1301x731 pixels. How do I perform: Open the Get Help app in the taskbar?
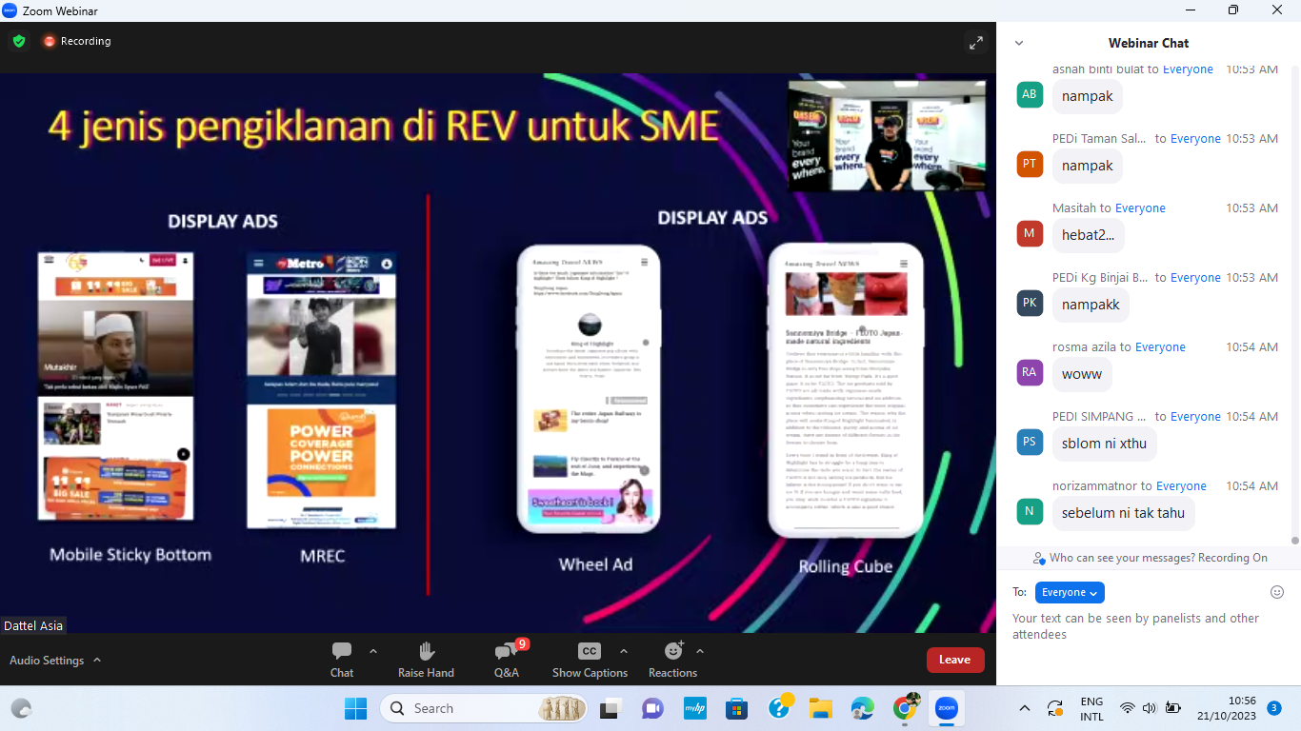(x=779, y=708)
